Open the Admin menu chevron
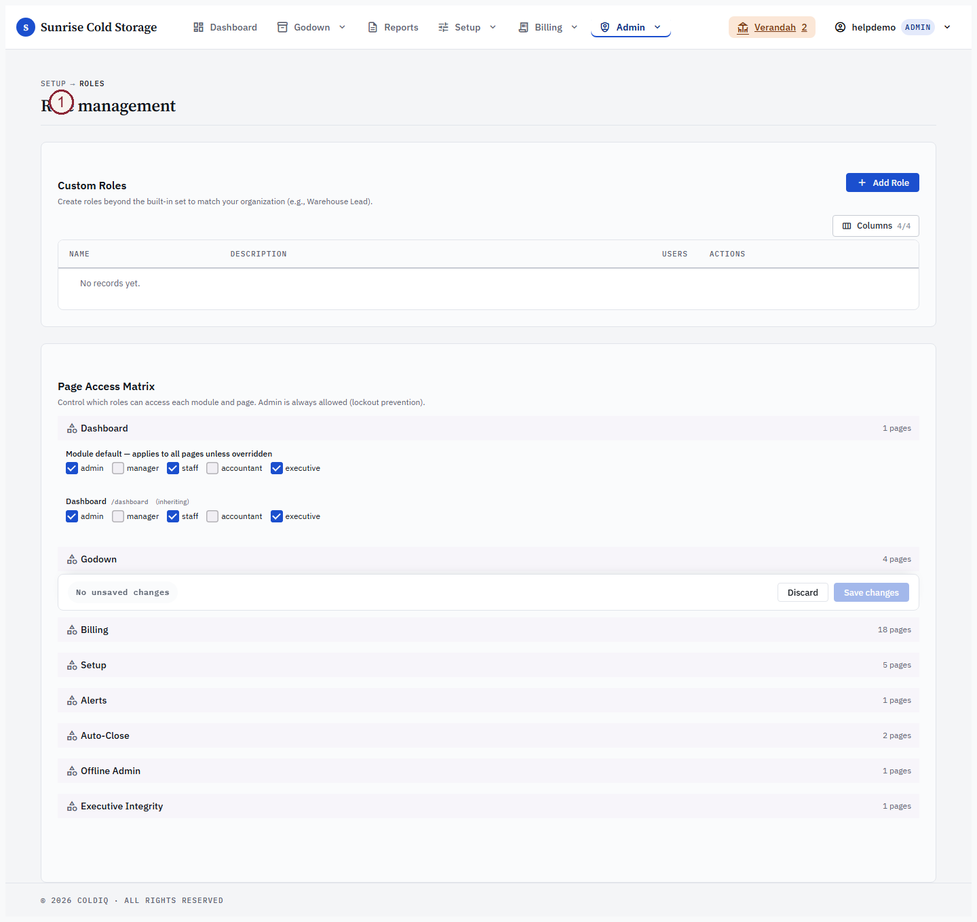 [x=657, y=27]
